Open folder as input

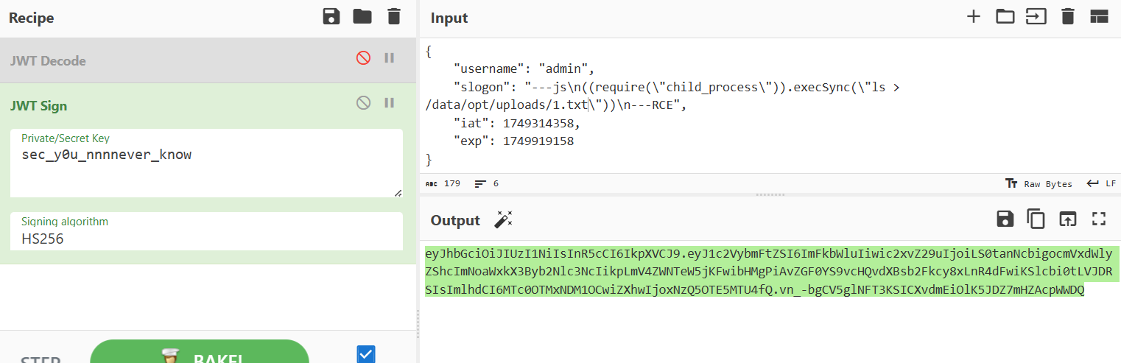[x=1005, y=16]
